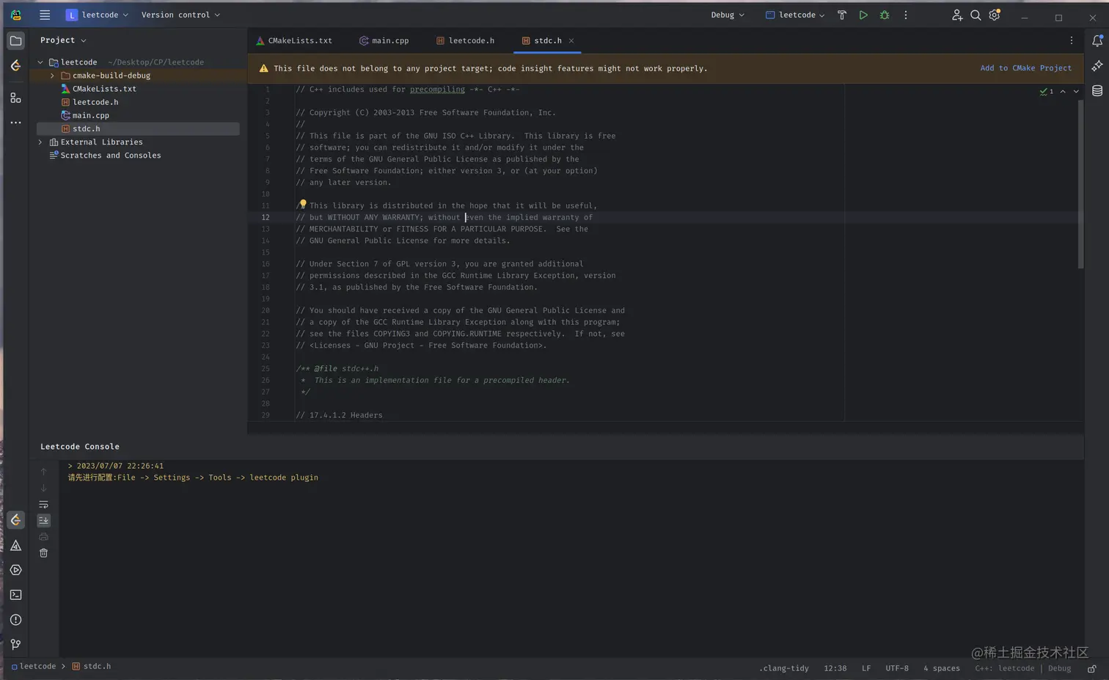Screen dimensions: 1109x680
Task: Open the Structure tool window
Action: click(15, 98)
